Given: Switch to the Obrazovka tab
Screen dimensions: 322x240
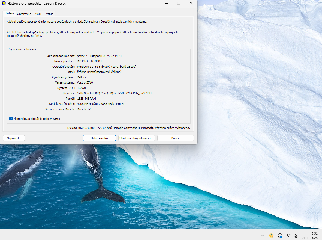Looking at the screenshot, I should click(24, 14).
